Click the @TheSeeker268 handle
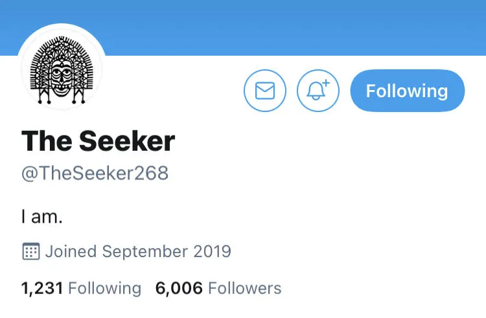486x318 pixels. coord(95,174)
